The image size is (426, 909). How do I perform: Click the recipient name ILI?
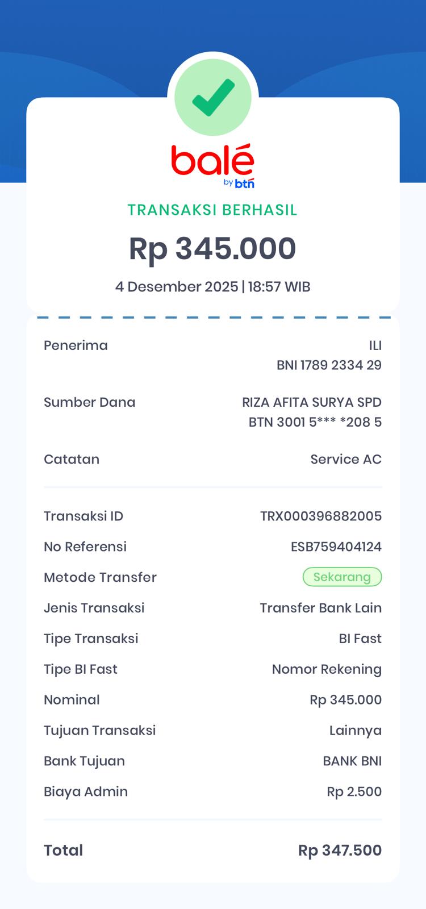375,345
